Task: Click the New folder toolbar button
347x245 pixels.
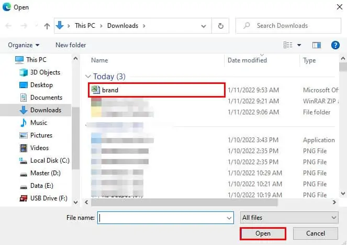Action: pyautogui.click(x=71, y=45)
